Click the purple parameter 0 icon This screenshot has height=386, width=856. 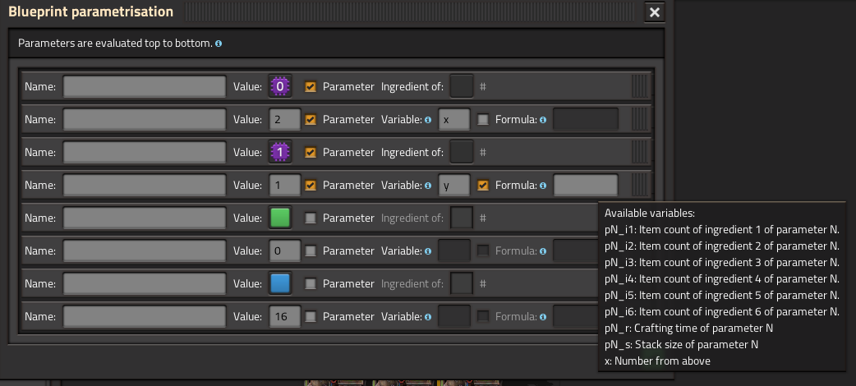[281, 86]
